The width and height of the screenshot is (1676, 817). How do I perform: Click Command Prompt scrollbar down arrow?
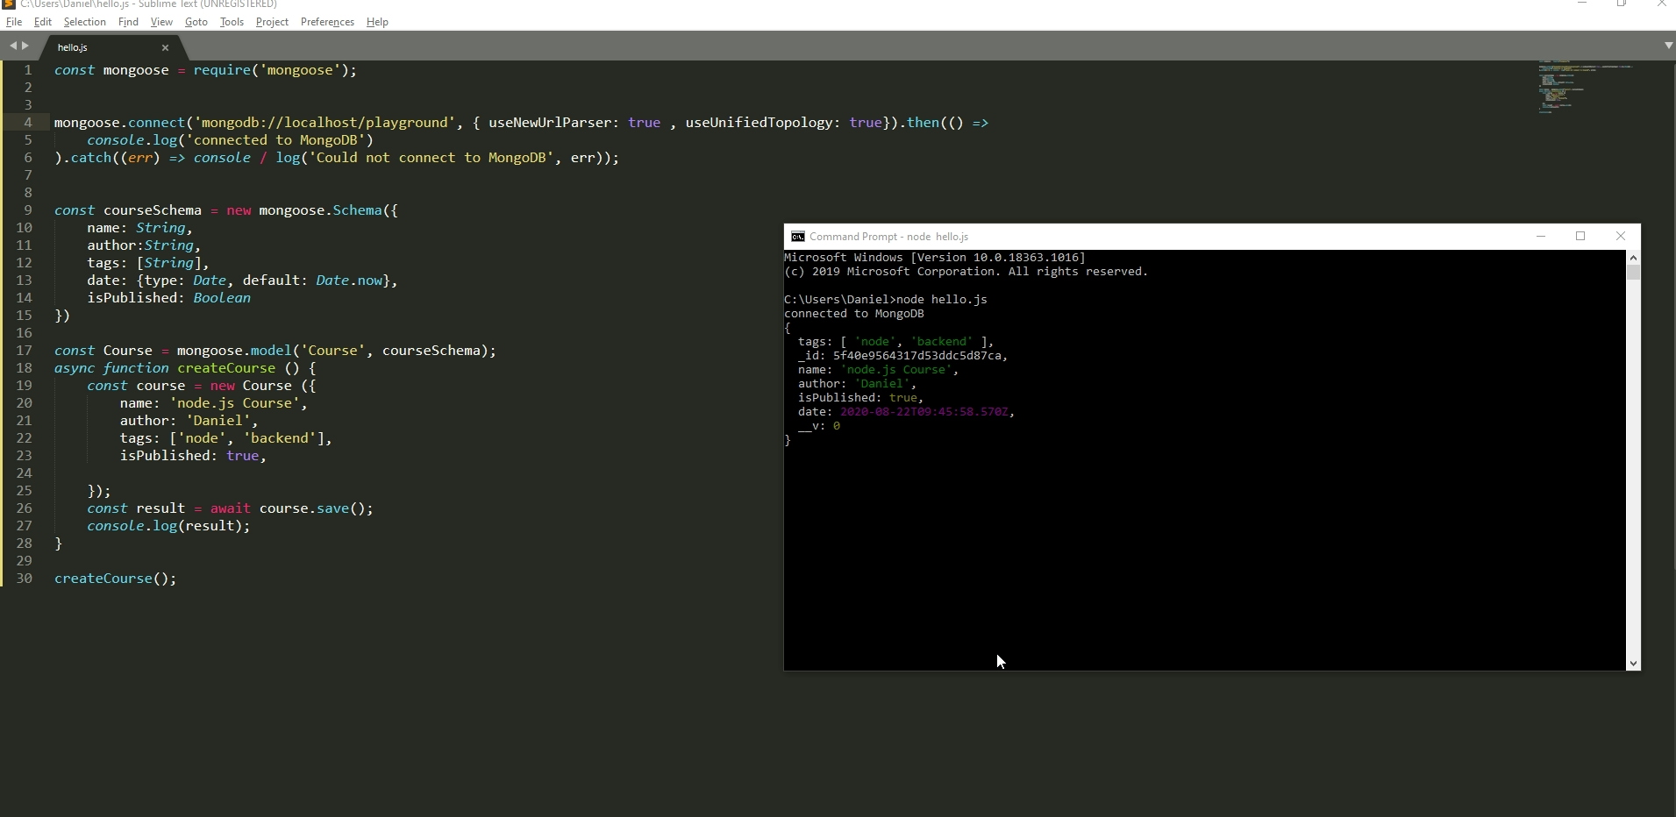pos(1633,664)
